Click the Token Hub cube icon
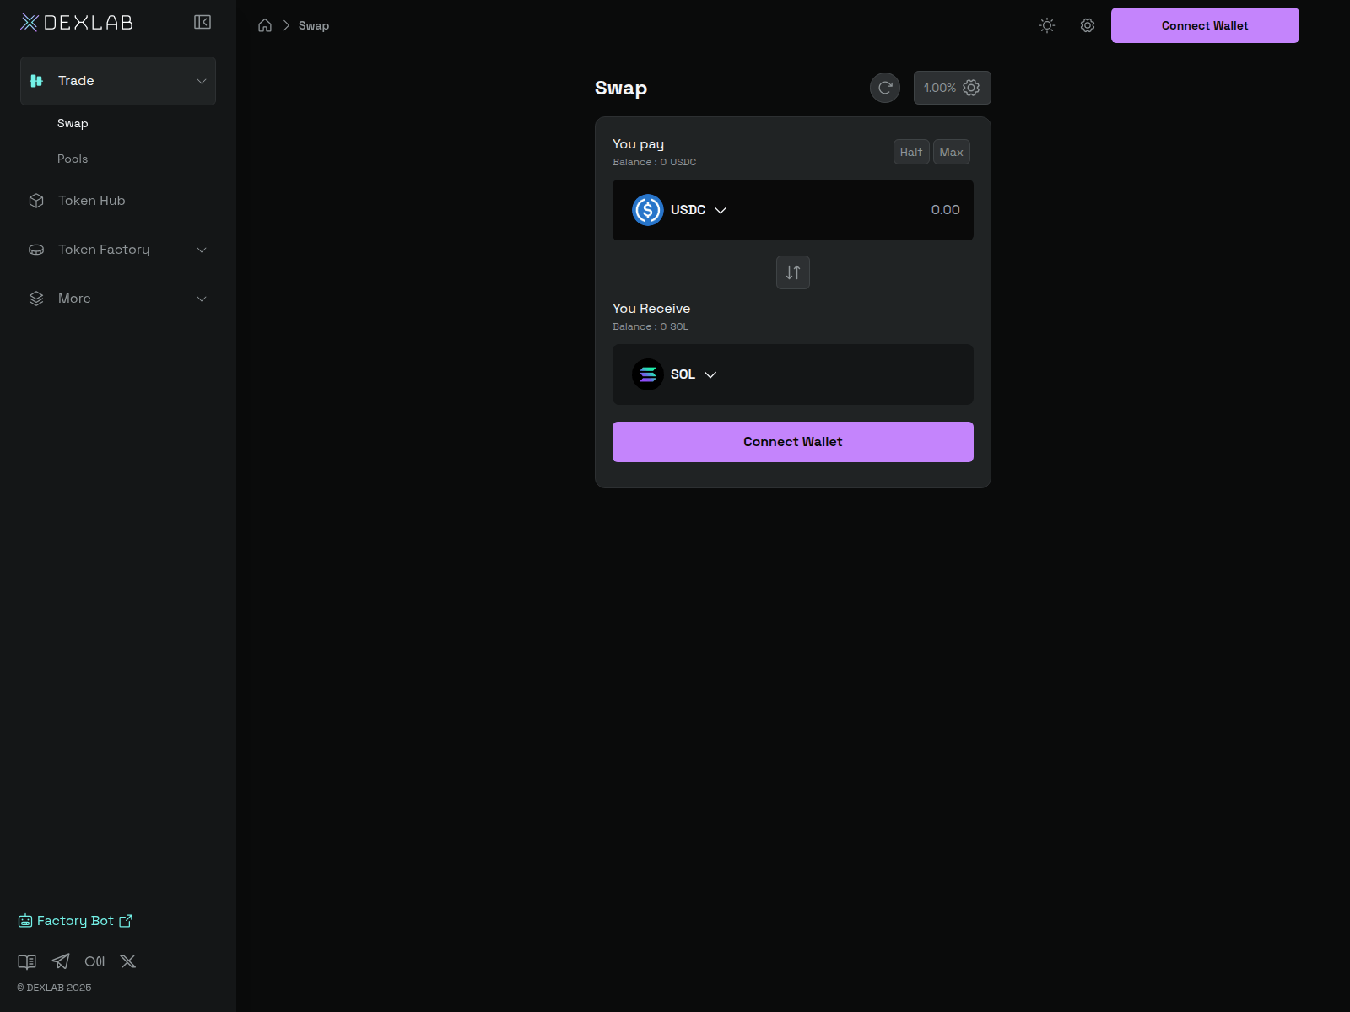This screenshot has height=1012, width=1350. (36, 201)
